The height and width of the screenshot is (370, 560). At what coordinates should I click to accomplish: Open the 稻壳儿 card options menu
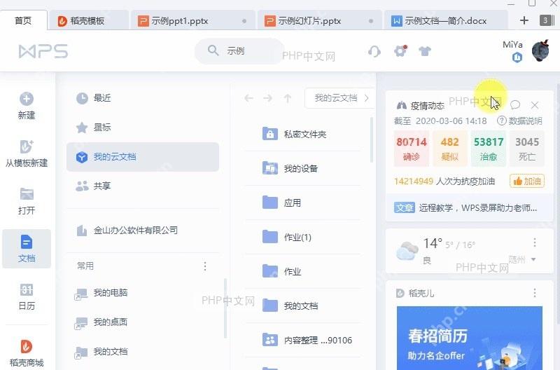coord(535,293)
